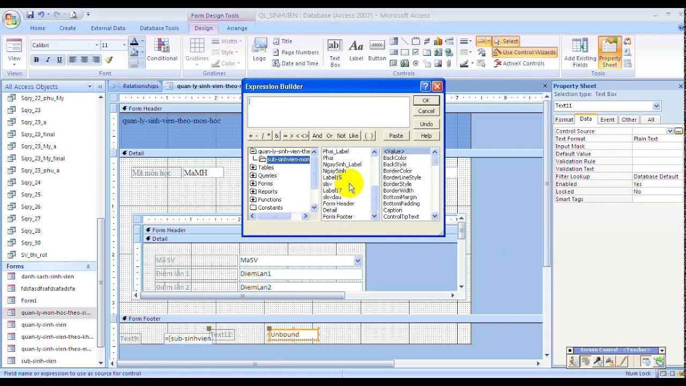Click the Text Box control icon
686x386 pixels.
(334, 53)
